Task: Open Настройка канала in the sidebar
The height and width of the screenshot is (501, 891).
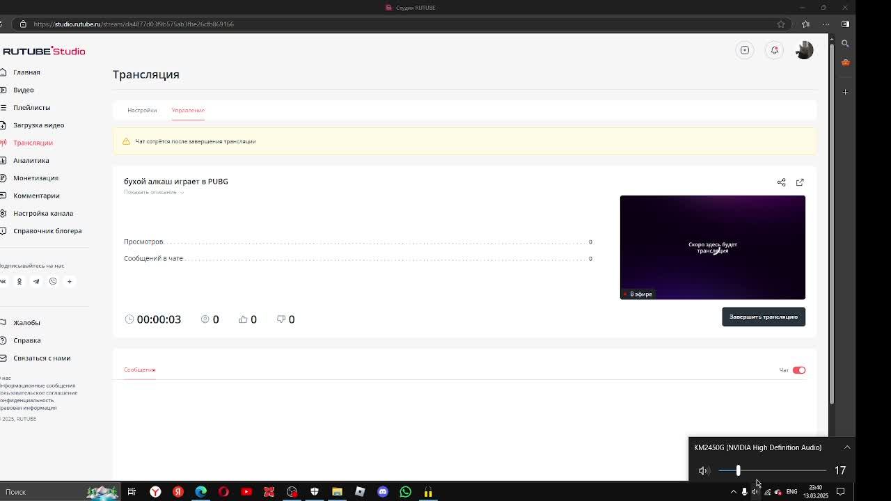Action: click(x=42, y=213)
